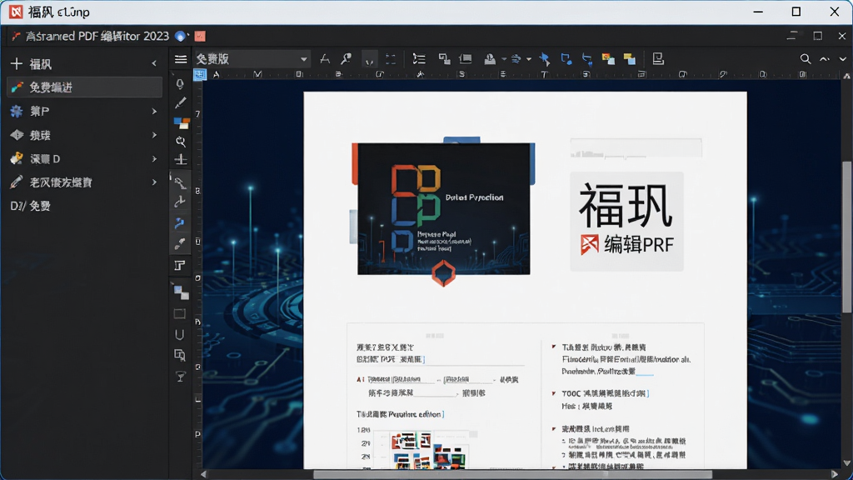Click the U-shaped underline icon in vertical toolbar
Screen dimensions: 853x480
tap(180, 335)
